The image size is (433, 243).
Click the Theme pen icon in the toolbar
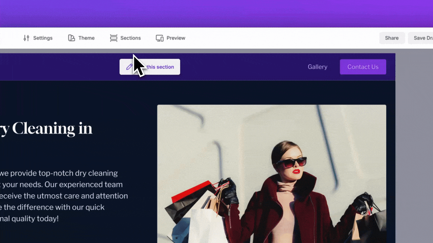coord(71,38)
